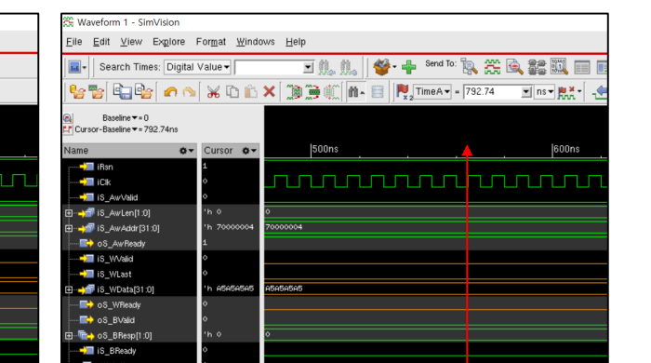
Task: Click the blue time-range toolbar icon
Action: coord(74,67)
